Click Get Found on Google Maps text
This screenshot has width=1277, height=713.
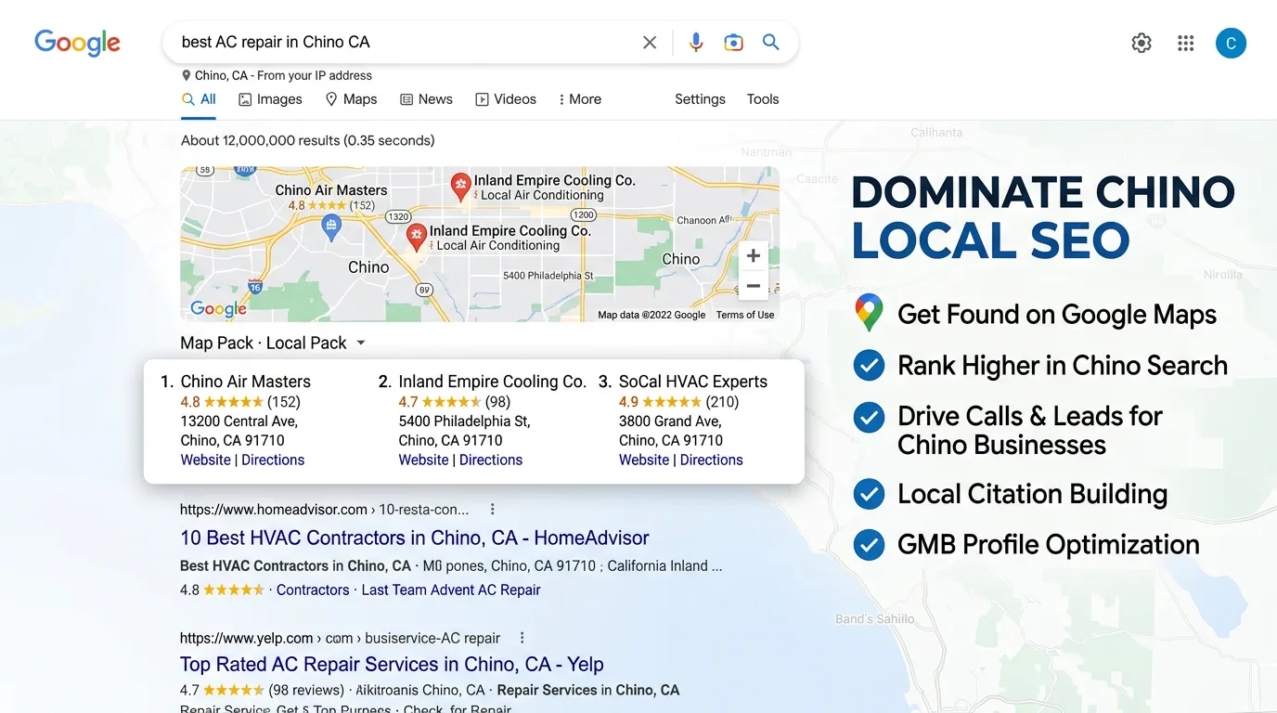click(x=1057, y=315)
